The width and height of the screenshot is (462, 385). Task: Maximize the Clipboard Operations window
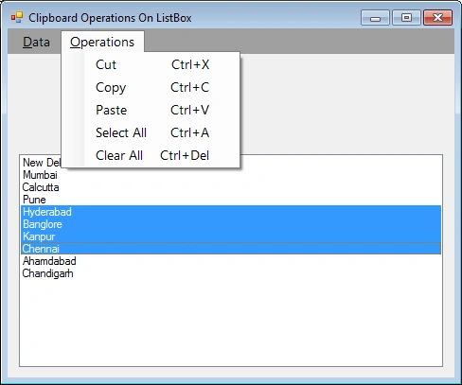406,17
